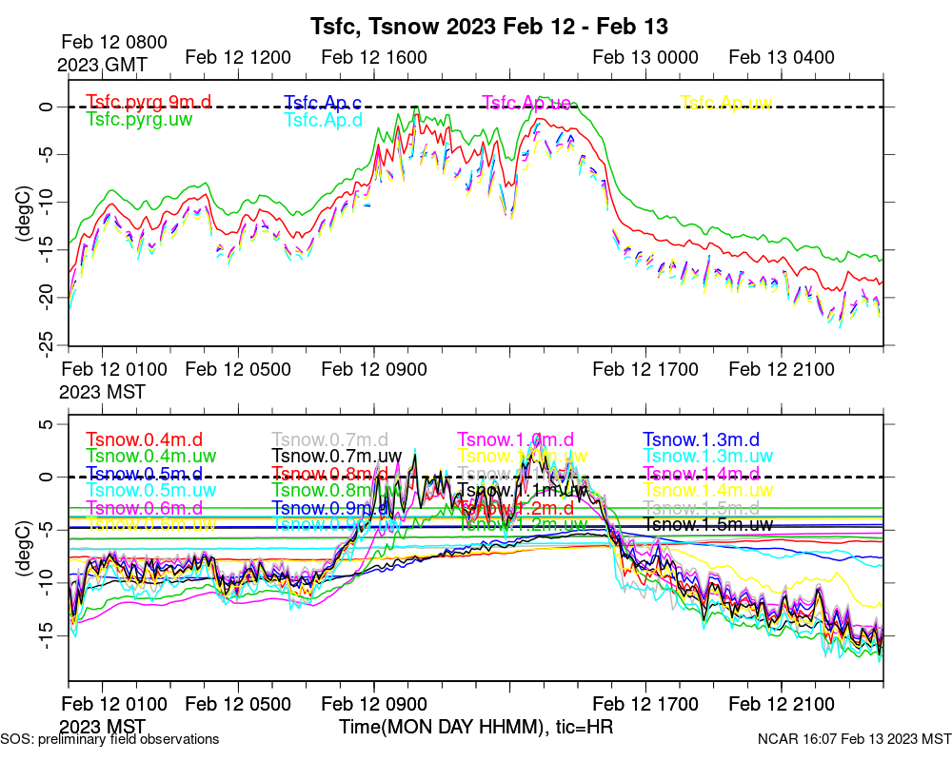The height and width of the screenshot is (761, 952).
Task: Select the magenta 'Tsnow.1.0m.d' legend label
Action: [x=515, y=439]
